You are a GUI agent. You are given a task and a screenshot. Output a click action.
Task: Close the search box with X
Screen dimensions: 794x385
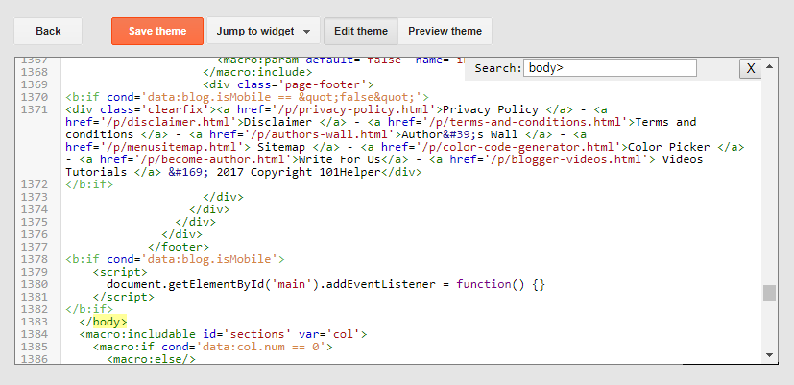[751, 68]
